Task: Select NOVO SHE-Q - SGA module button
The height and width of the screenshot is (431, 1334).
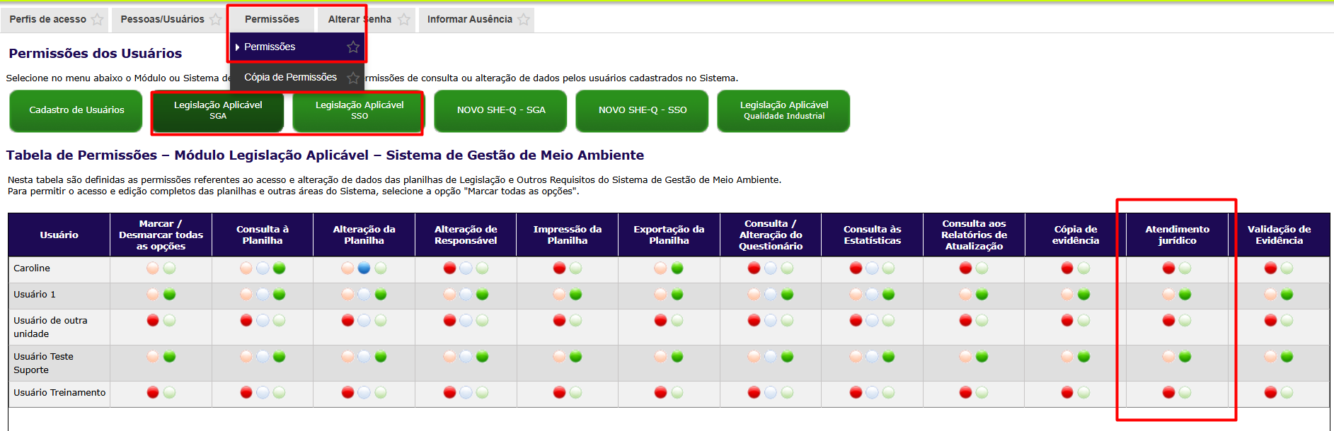Action: (x=500, y=110)
